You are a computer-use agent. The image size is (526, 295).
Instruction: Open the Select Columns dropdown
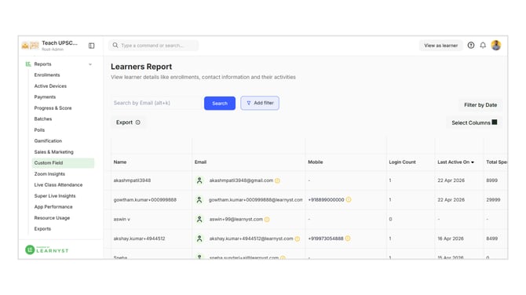(x=474, y=122)
